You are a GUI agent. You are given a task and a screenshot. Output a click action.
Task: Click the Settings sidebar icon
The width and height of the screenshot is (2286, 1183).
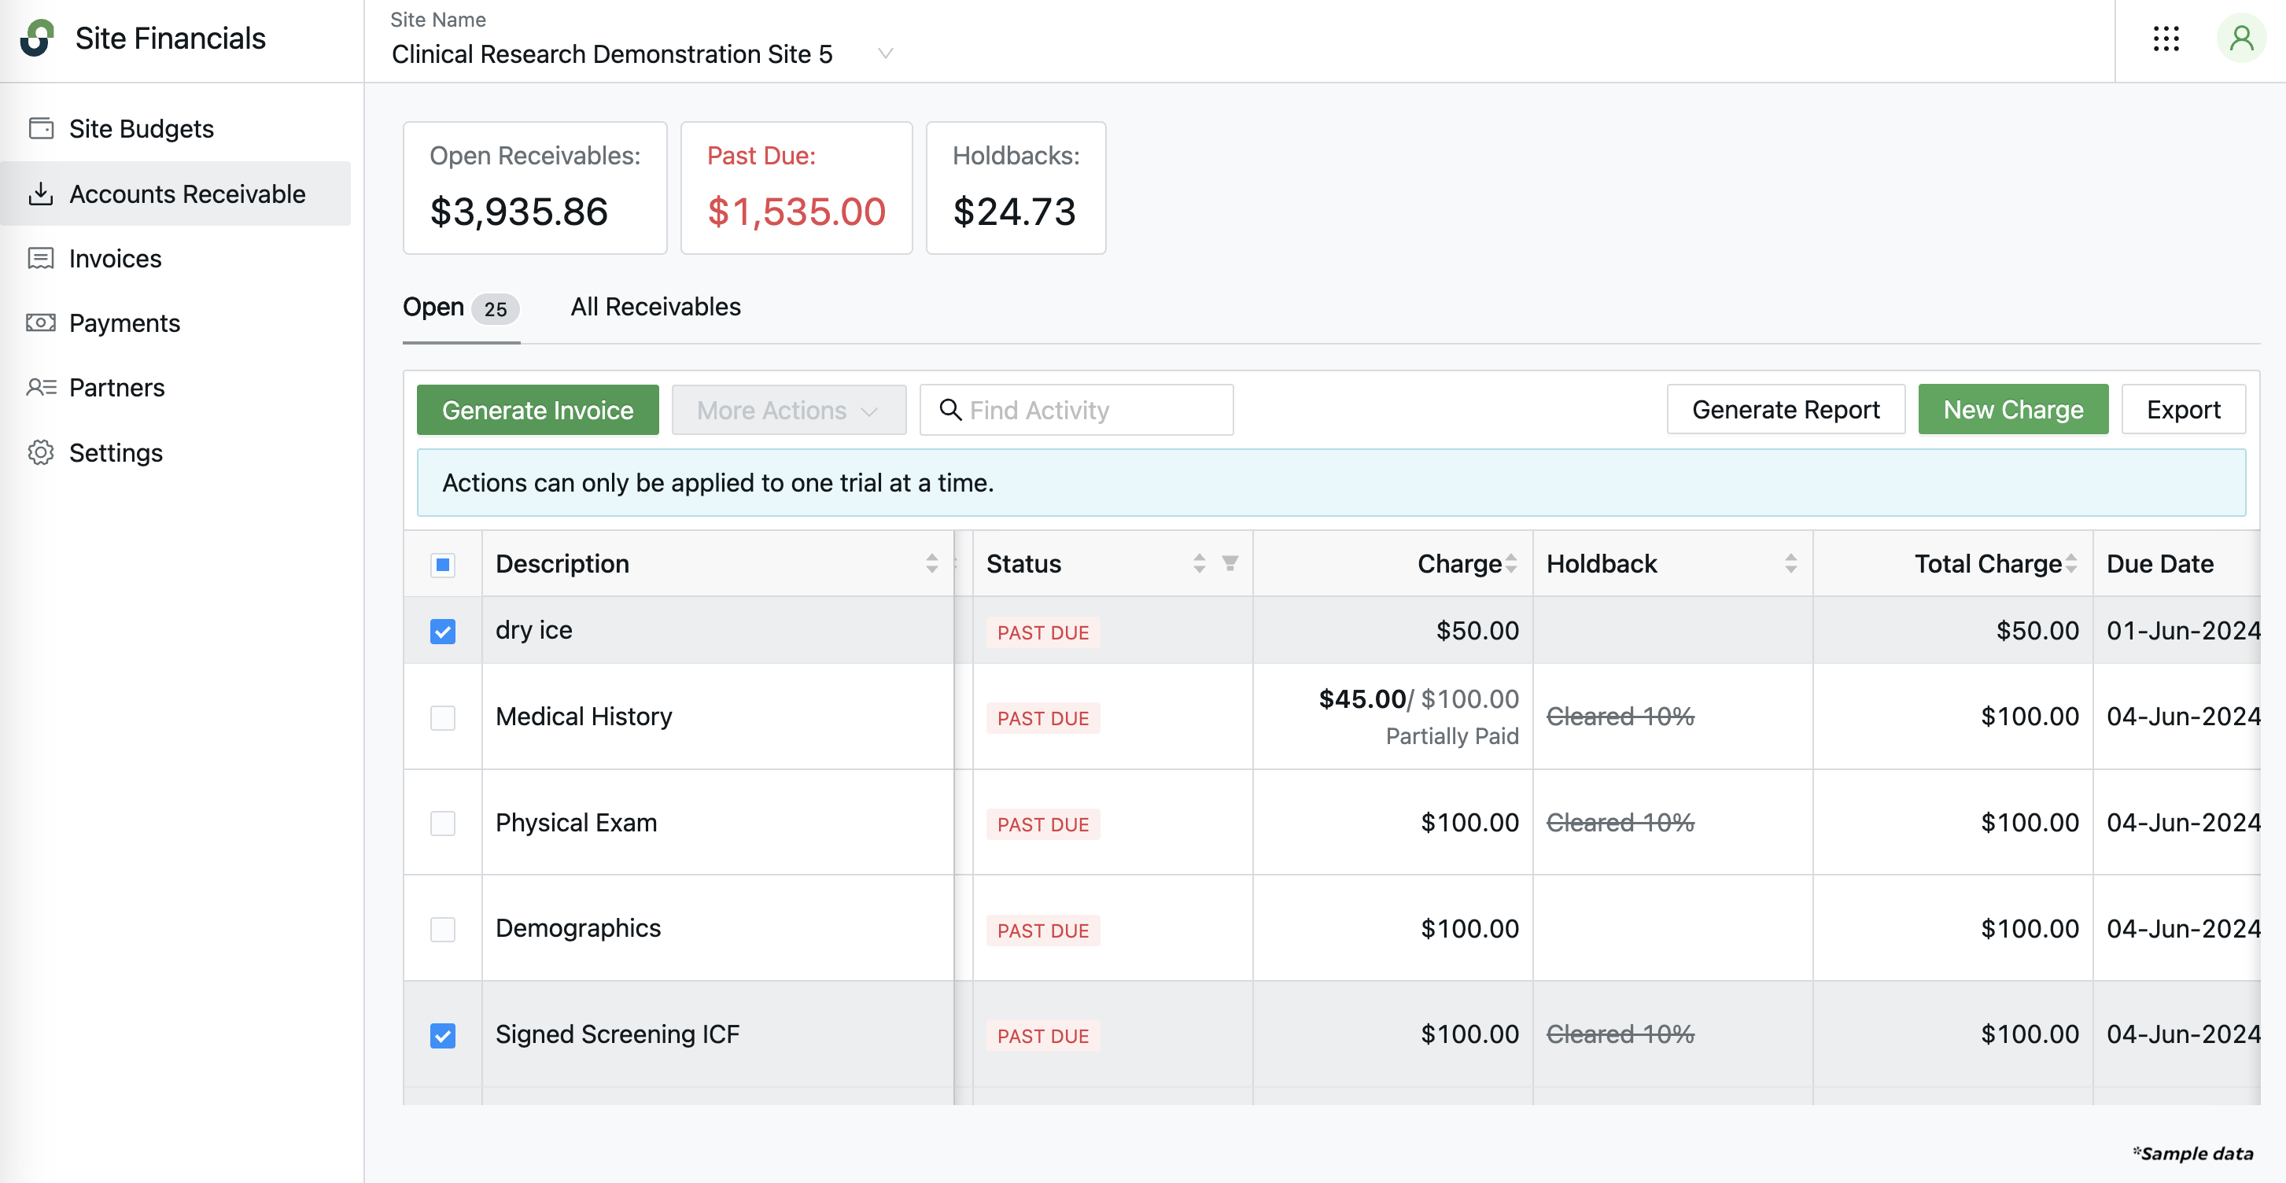point(41,450)
